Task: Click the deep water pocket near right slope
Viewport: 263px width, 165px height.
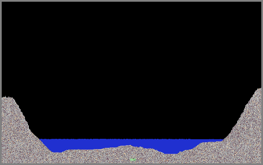Action: (x=171, y=150)
